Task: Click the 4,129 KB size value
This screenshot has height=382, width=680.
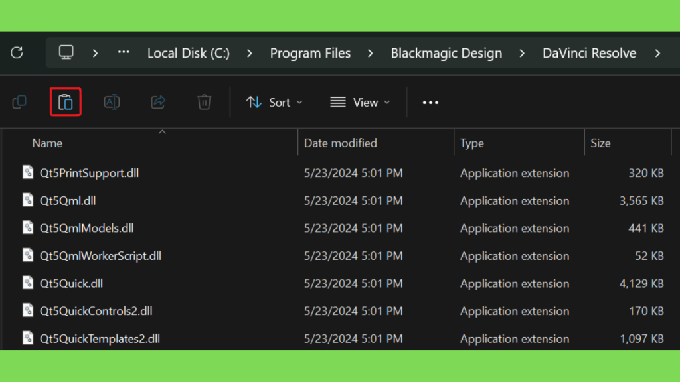Action: click(641, 284)
